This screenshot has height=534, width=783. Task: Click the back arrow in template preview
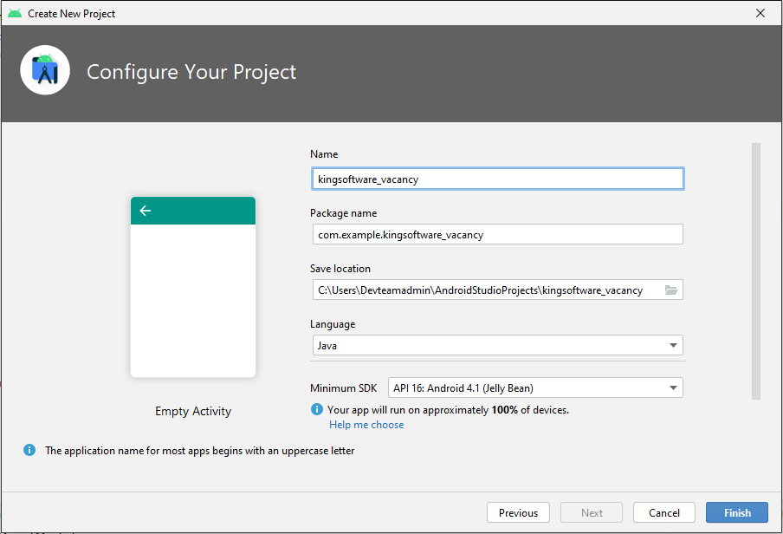click(146, 211)
